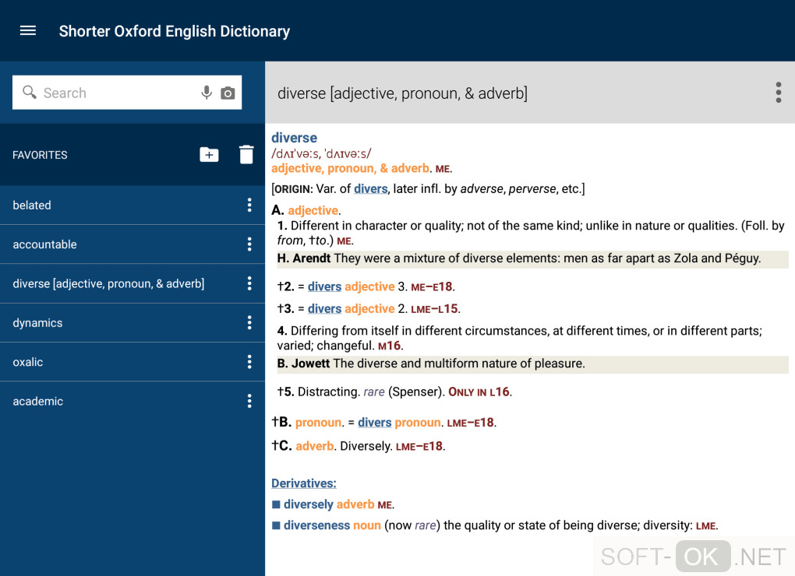Click in the Search input field
Viewport: 795px width, 576px height.
tap(117, 93)
